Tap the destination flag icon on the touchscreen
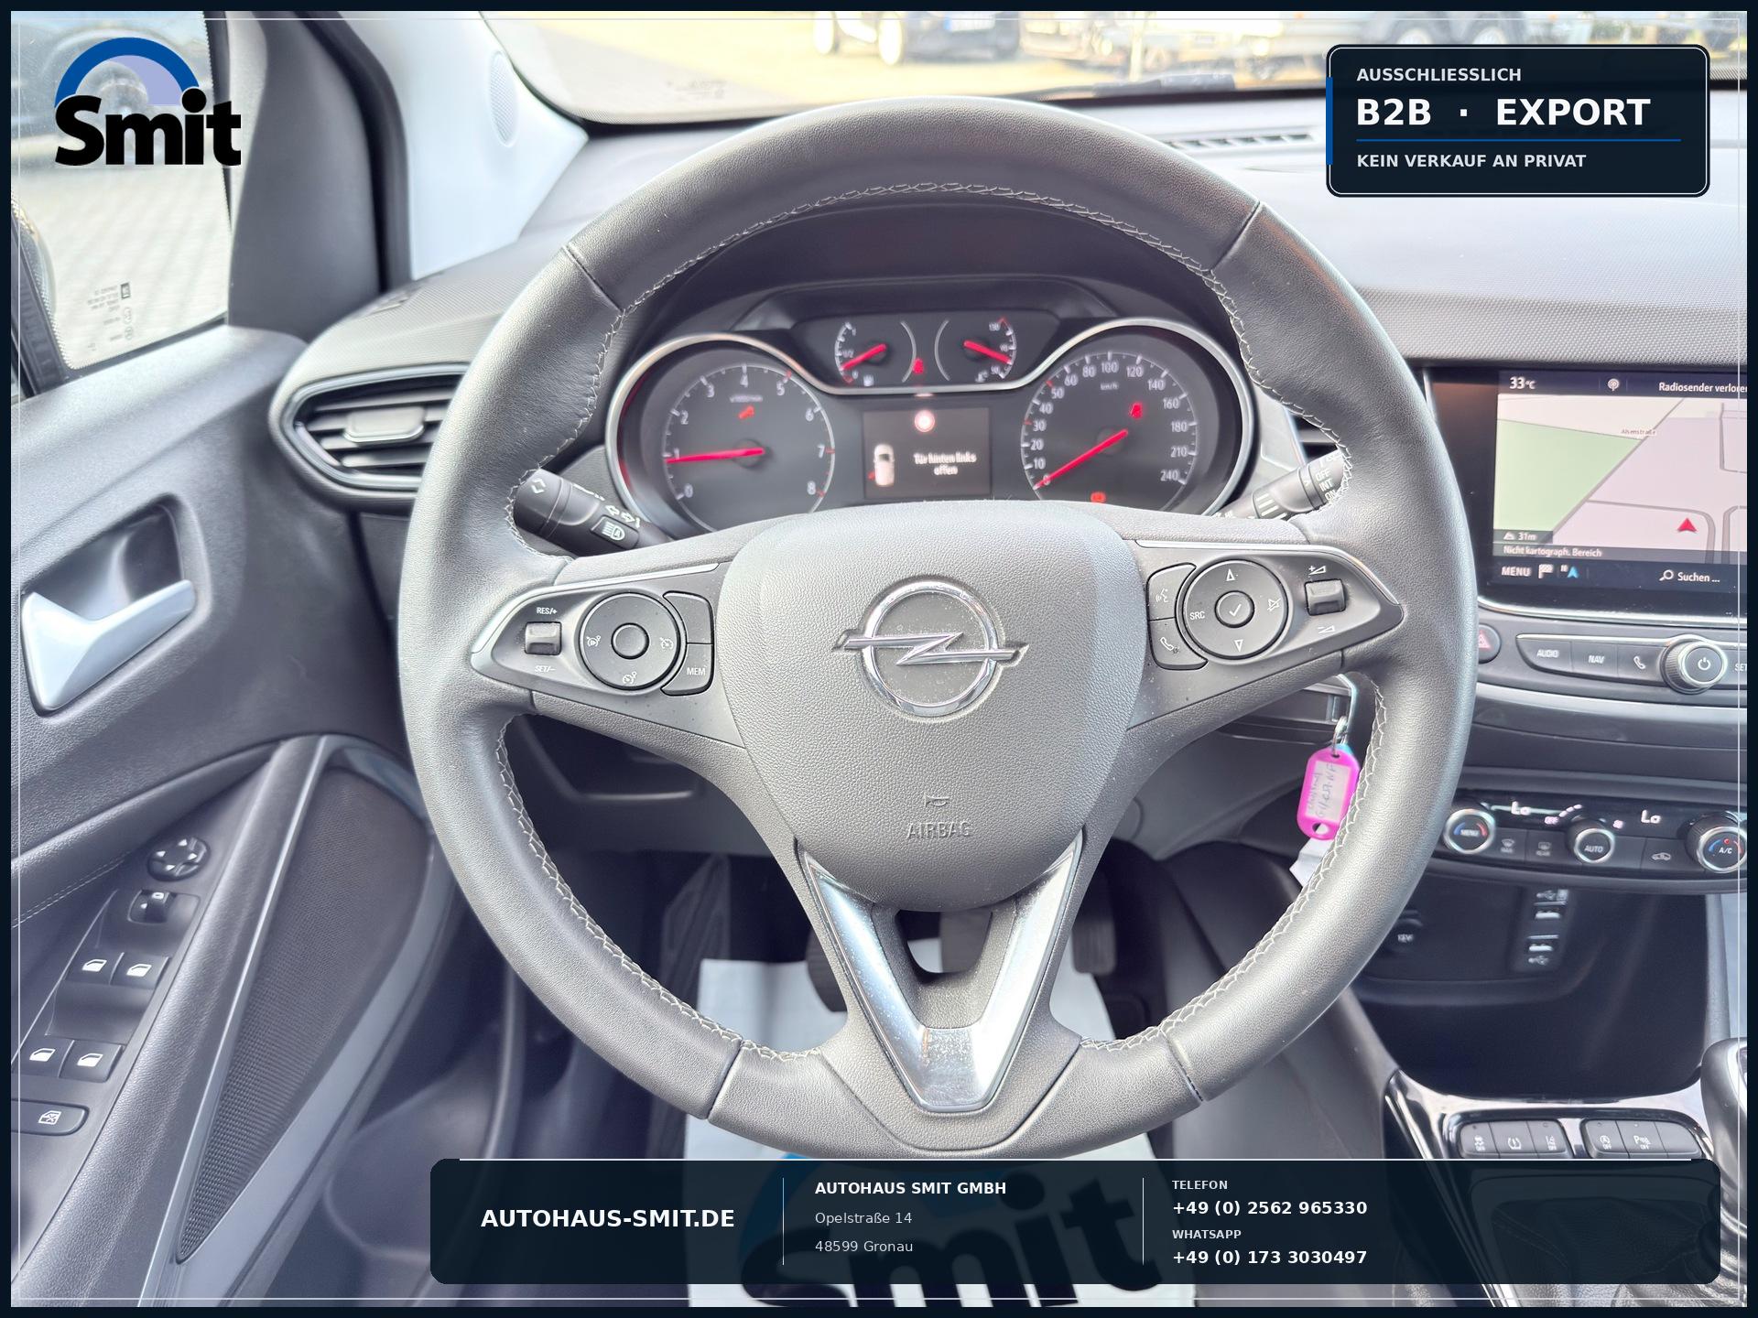The width and height of the screenshot is (1758, 1318). 1546,572
